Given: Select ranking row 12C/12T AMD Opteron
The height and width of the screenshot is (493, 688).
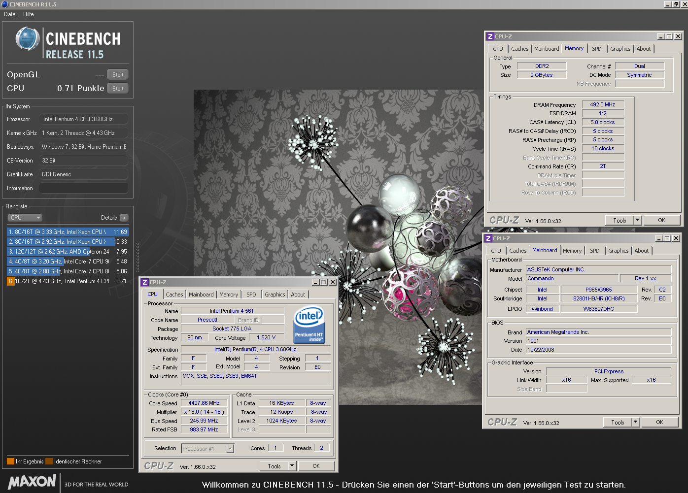Looking at the screenshot, I should click(68, 251).
